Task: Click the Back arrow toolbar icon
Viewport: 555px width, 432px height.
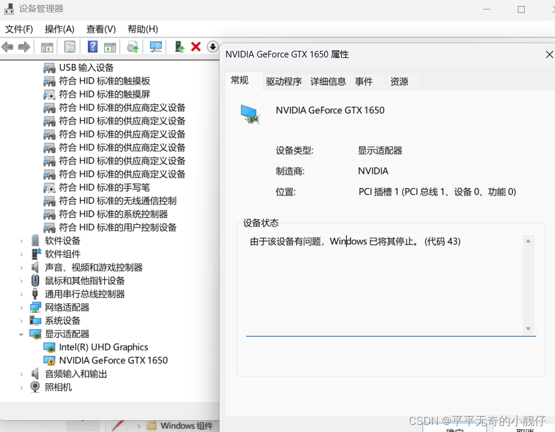Action: 8,47
